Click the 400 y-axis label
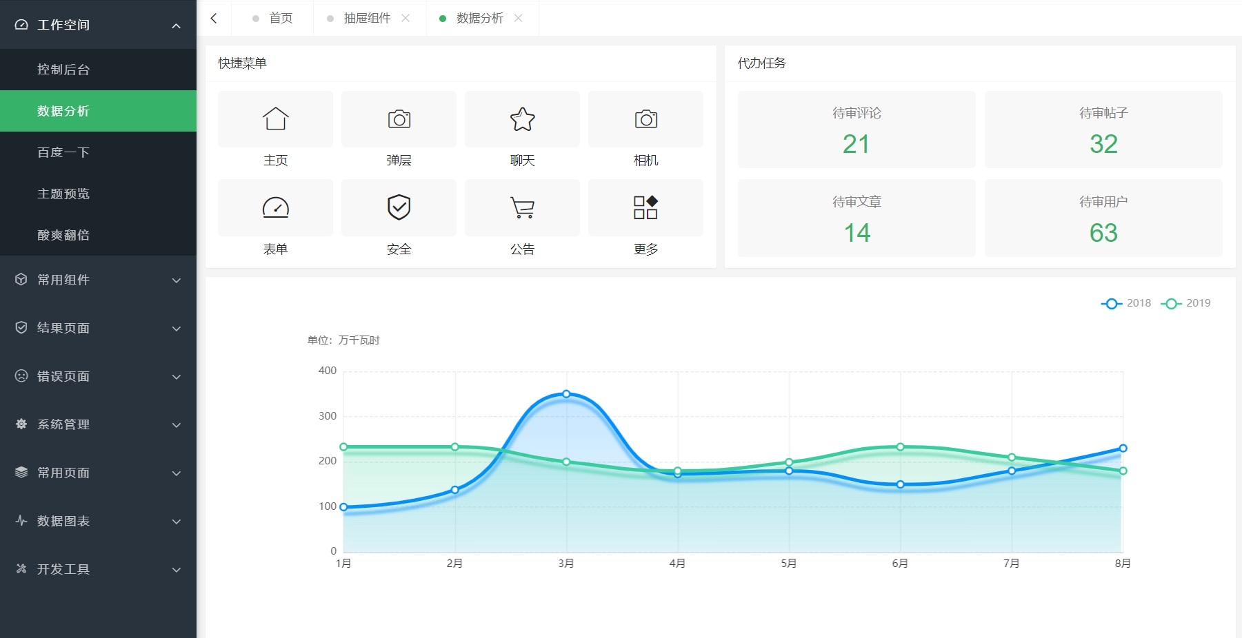Image resolution: width=1242 pixels, height=638 pixels. (x=328, y=371)
